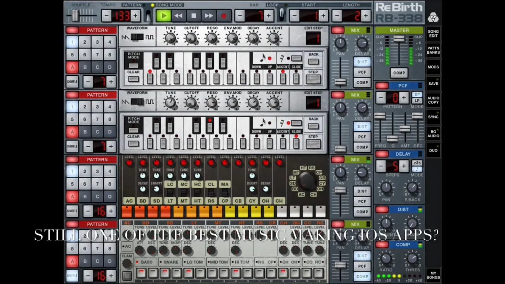The width and height of the screenshot is (505, 284).
Task: Increase loop start with plus
Action: [323, 16]
